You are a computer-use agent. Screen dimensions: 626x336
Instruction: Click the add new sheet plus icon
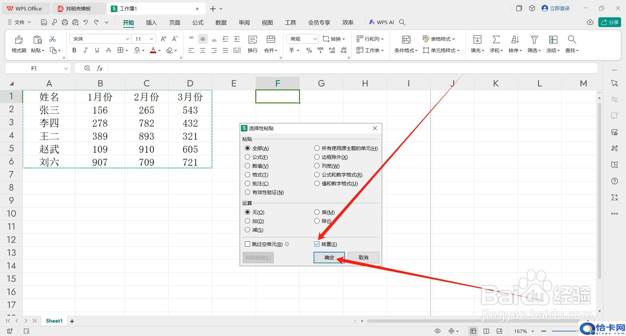(x=72, y=321)
